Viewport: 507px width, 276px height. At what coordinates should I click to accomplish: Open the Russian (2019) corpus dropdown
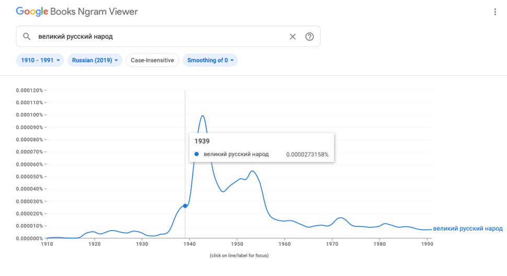pos(95,61)
